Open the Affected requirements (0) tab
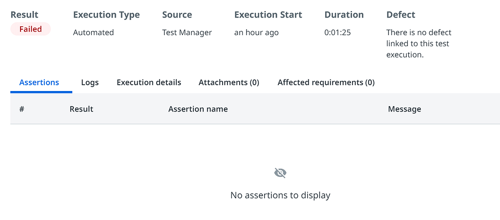The height and width of the screenshot is (220, 500). (x=326, y=82)
